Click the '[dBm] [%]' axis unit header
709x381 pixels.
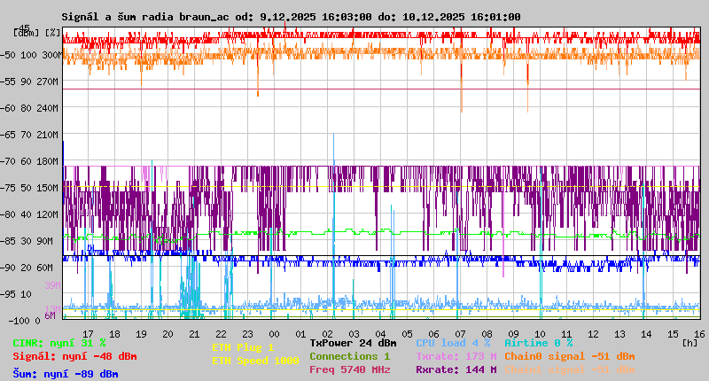(x=36, y=33)
